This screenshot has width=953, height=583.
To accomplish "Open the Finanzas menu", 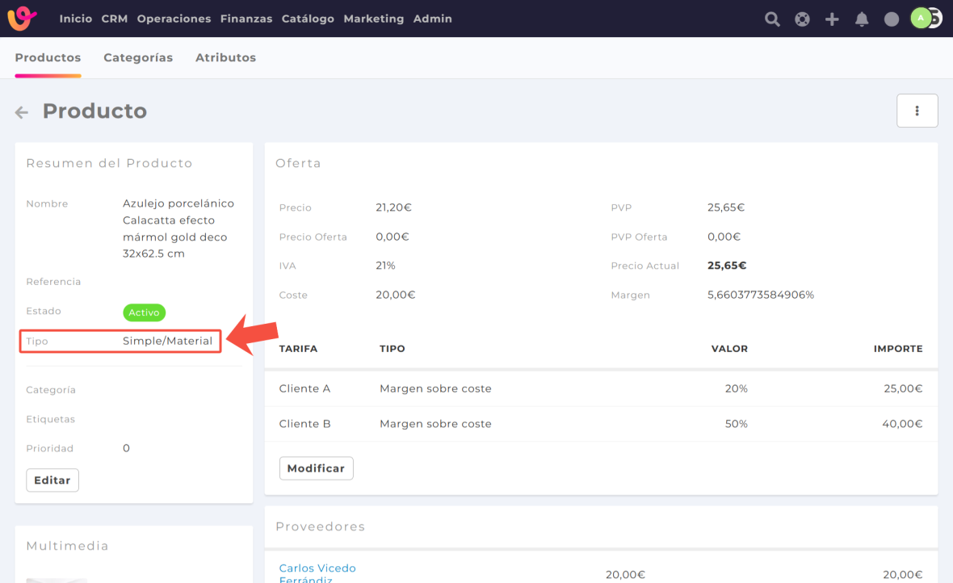I will [246, 19].
